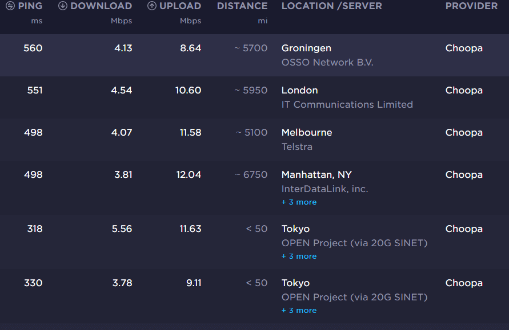
Task: Click the 11.63 upload value
Action: [190, 229]
